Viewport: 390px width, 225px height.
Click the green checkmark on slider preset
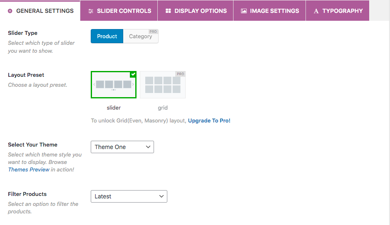133,74
